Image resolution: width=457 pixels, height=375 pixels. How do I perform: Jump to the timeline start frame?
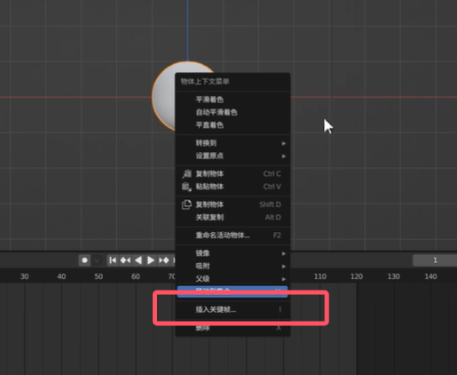pos(113,260)
